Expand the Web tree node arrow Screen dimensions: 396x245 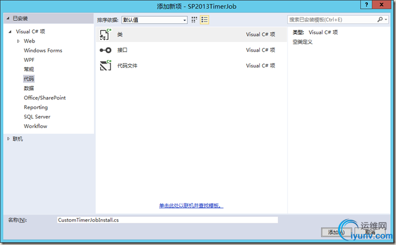18,41
